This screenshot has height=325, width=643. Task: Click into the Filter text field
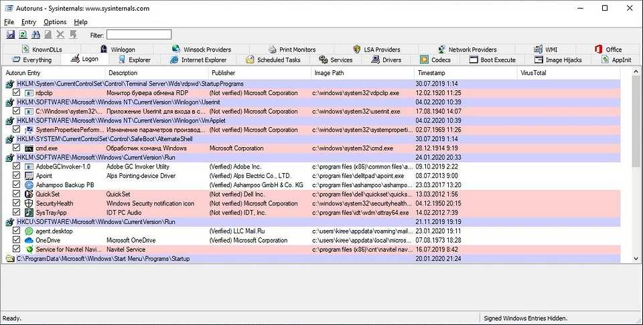click(139, 35)
